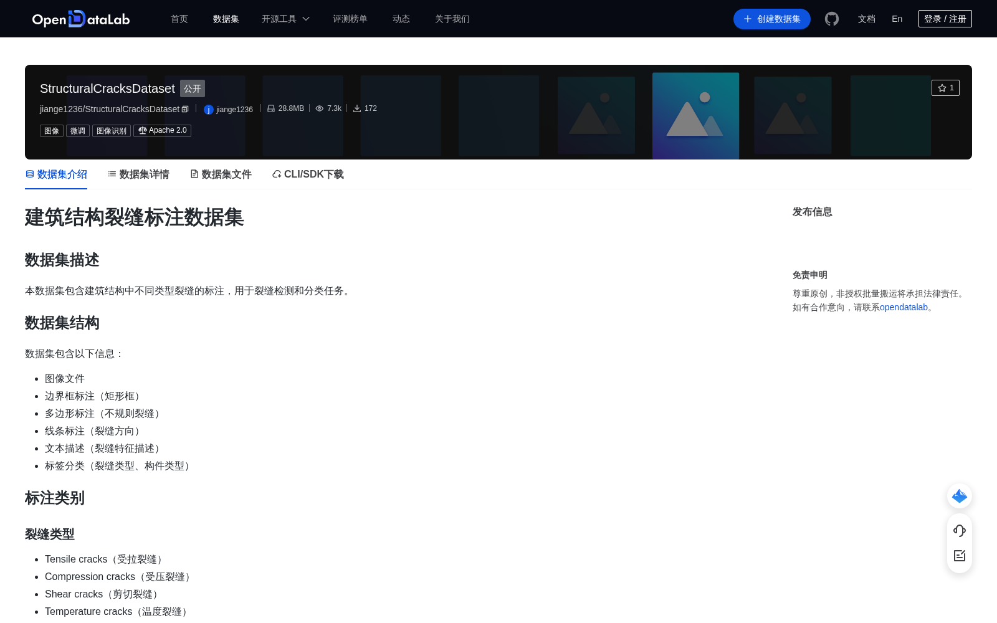Click the 免责申明 heading
The height and width of the screenshot is (623, 997).
(x=810, y=275)
